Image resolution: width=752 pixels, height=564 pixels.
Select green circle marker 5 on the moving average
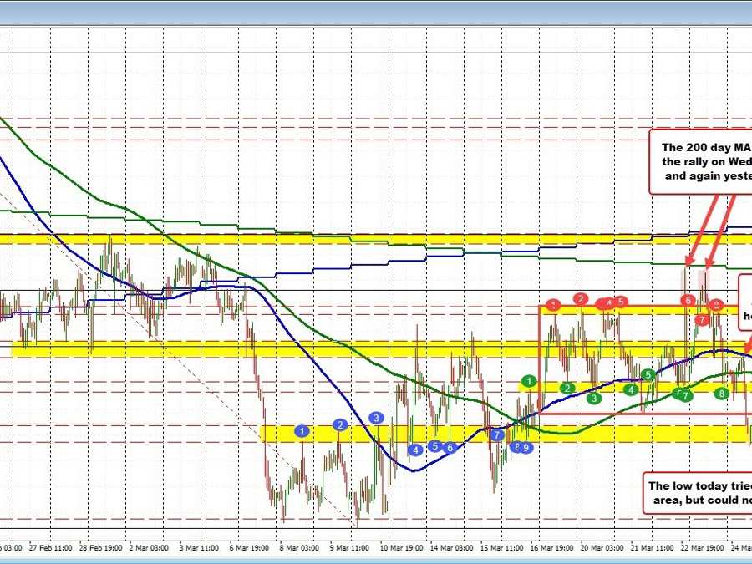tap(648, 374)
